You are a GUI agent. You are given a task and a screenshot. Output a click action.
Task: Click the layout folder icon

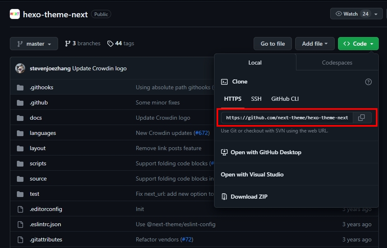pos(20,148)
